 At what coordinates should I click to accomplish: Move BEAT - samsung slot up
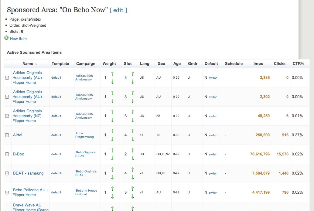coord(133,170)
